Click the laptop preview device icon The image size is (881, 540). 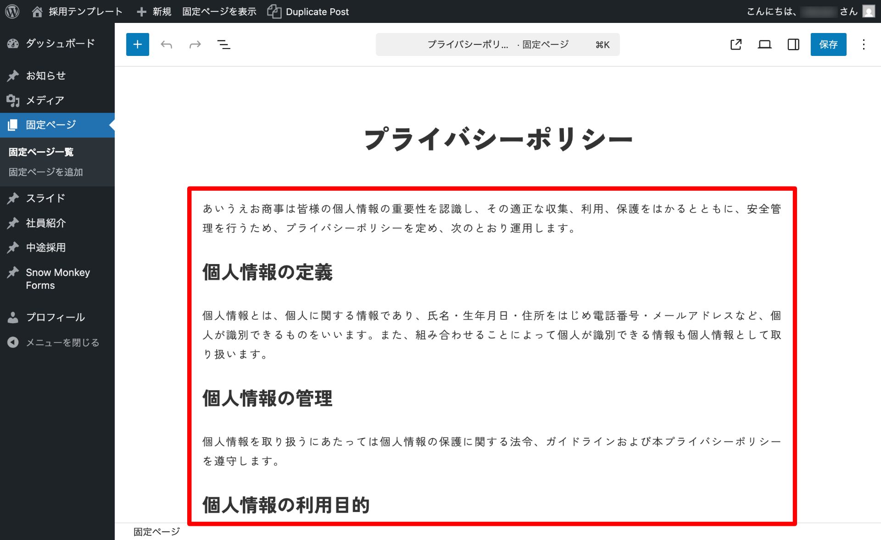click(x=764, y=44)
